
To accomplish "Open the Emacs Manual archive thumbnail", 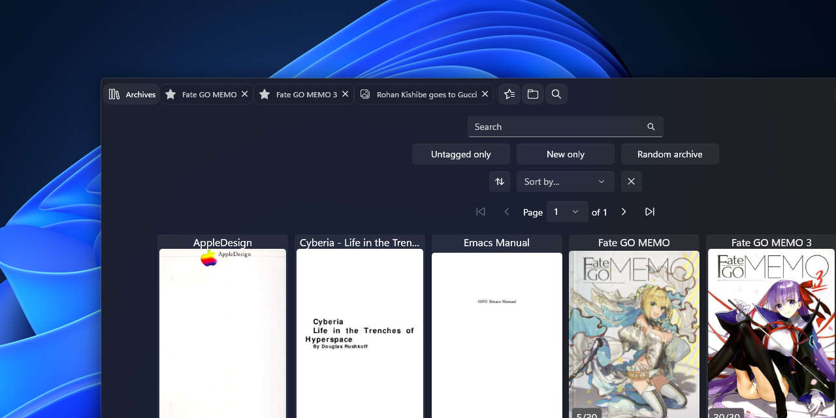I will point(497,335).
